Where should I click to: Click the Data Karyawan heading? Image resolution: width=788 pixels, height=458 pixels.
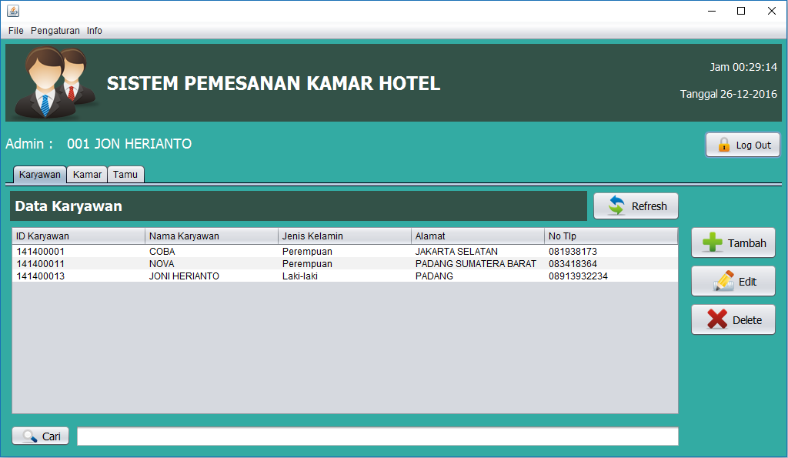68,206
